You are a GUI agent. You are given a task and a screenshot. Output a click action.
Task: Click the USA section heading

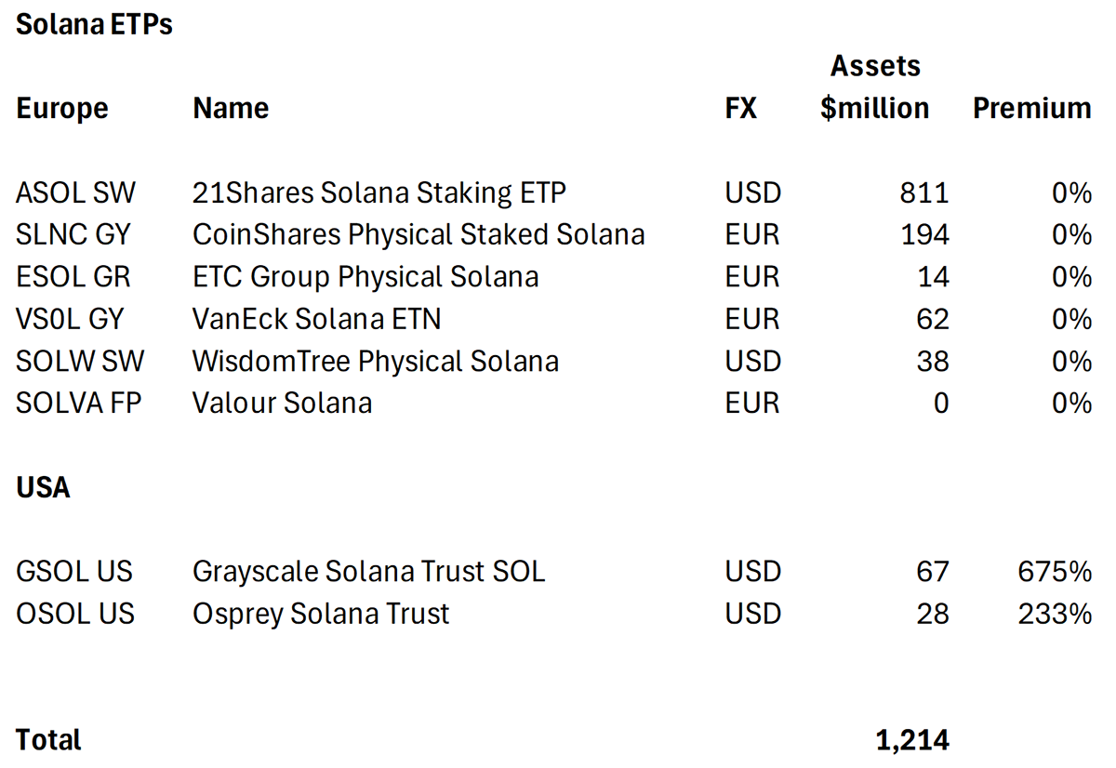click(x=43, y=487)
